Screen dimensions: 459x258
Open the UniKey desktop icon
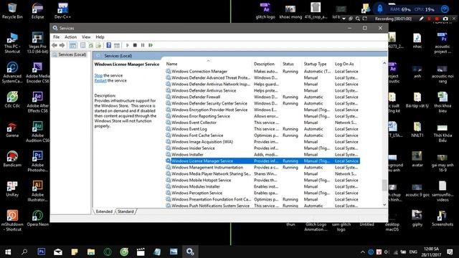pyautogui.click(x=12, y=188)
